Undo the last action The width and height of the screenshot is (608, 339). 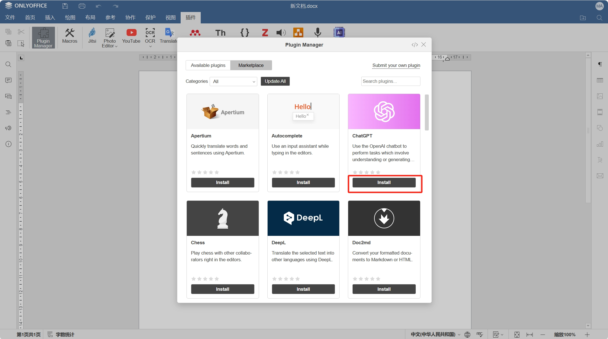click(x=98, y=6)
